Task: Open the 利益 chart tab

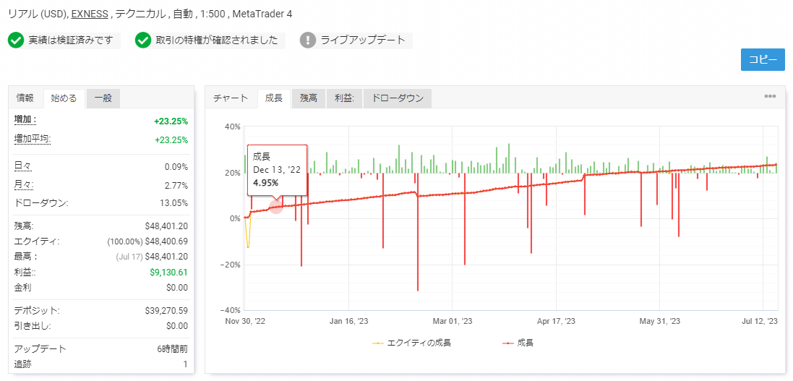Action: tap(343, 98)
